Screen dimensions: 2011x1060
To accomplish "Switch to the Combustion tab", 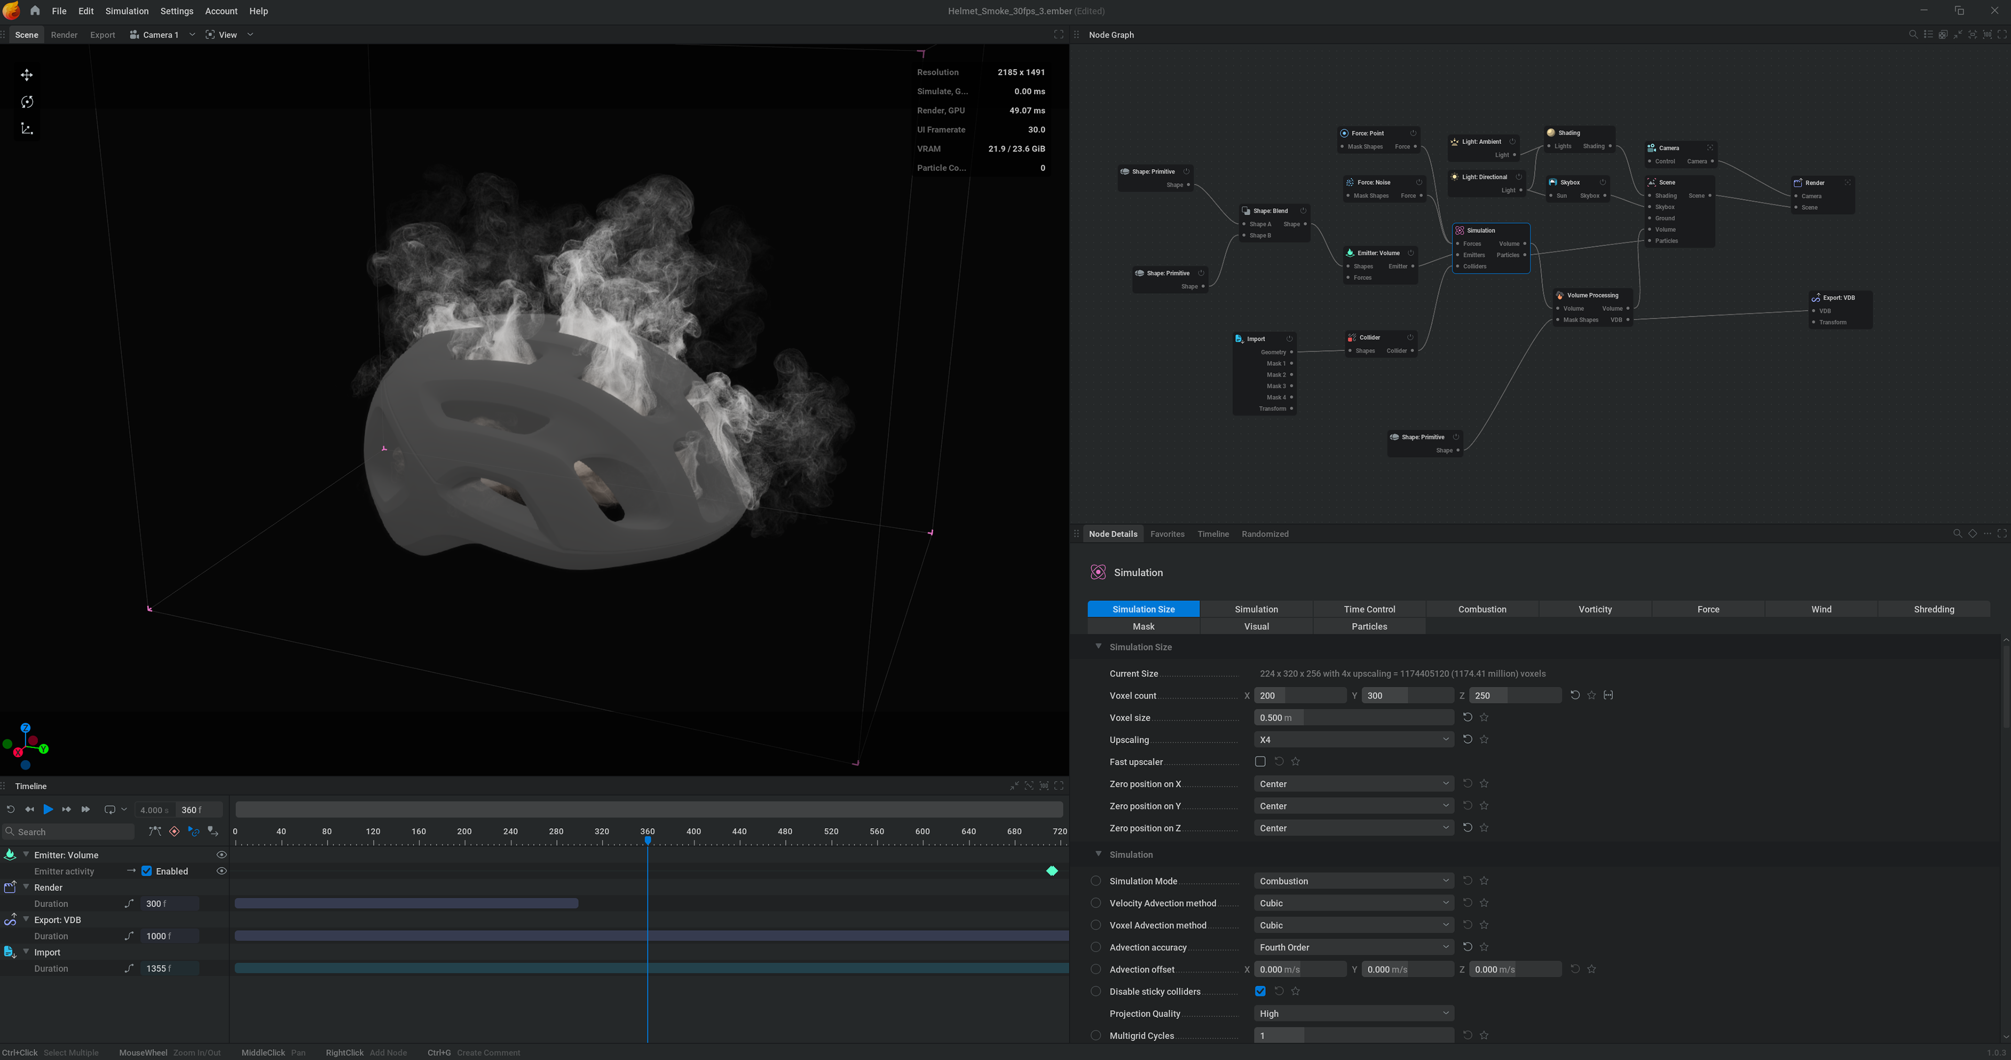I will (x=1482, y=609).
